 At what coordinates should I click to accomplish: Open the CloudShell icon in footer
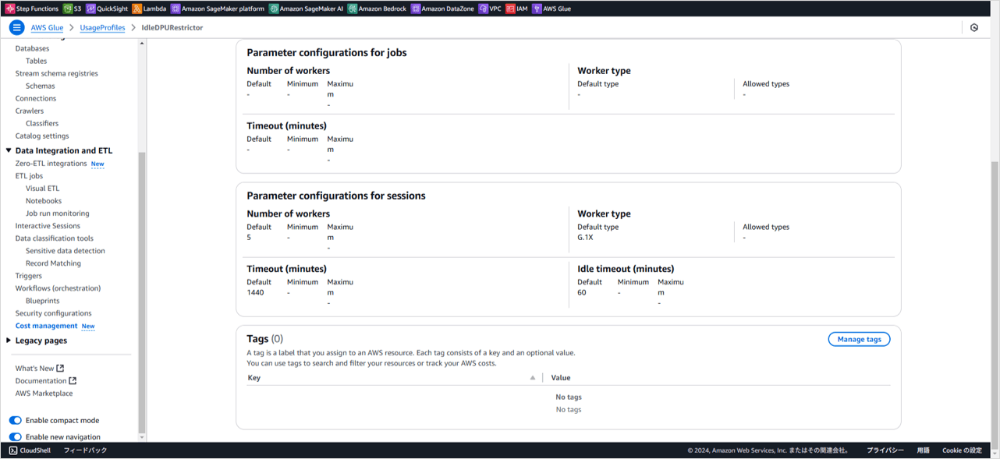click(13, 450)
